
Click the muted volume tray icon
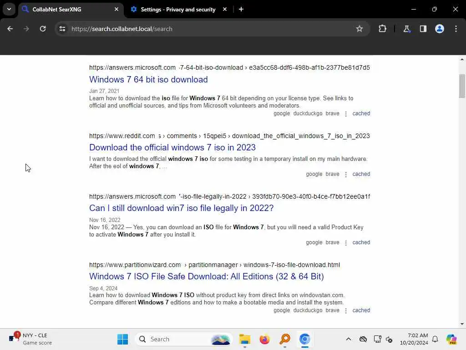coord(389,339)
